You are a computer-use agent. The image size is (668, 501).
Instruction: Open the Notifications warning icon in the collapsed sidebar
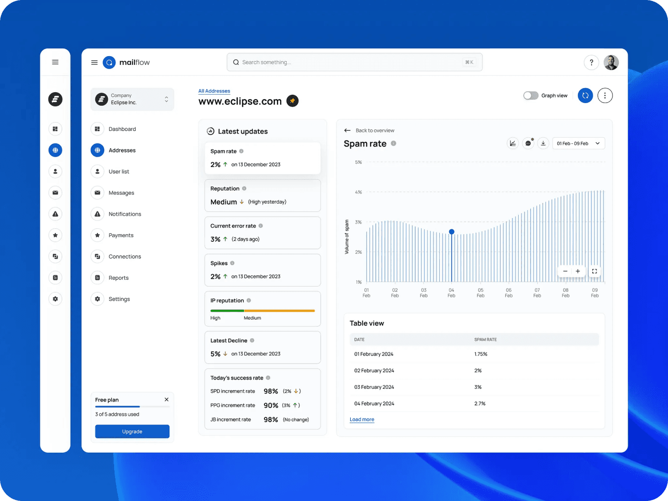click(55, 214)
